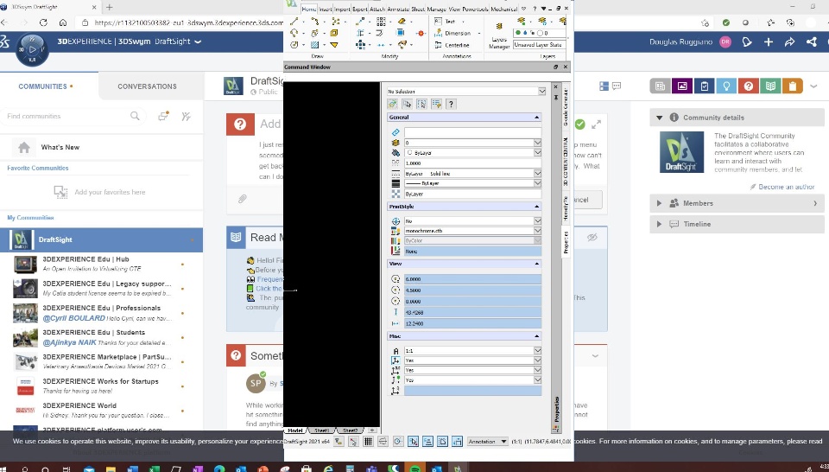The height and width of the screenshot is (472, 829).
Task: Toggle the hide-post eye icon on Read Me
Action: [x=592, y=238]
